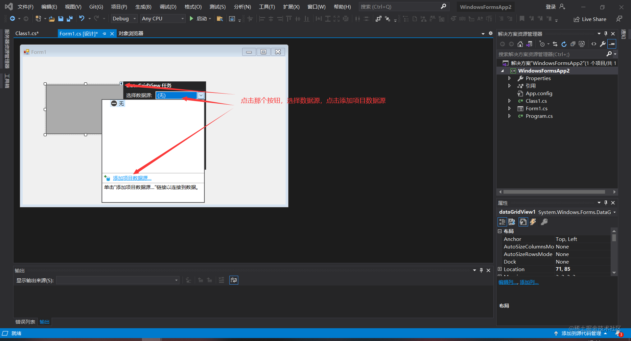Toggle pin on the Form1.cs design tab
Viewport: 631px width, 341px height.
pyautogui.click(x=105, y=33)
